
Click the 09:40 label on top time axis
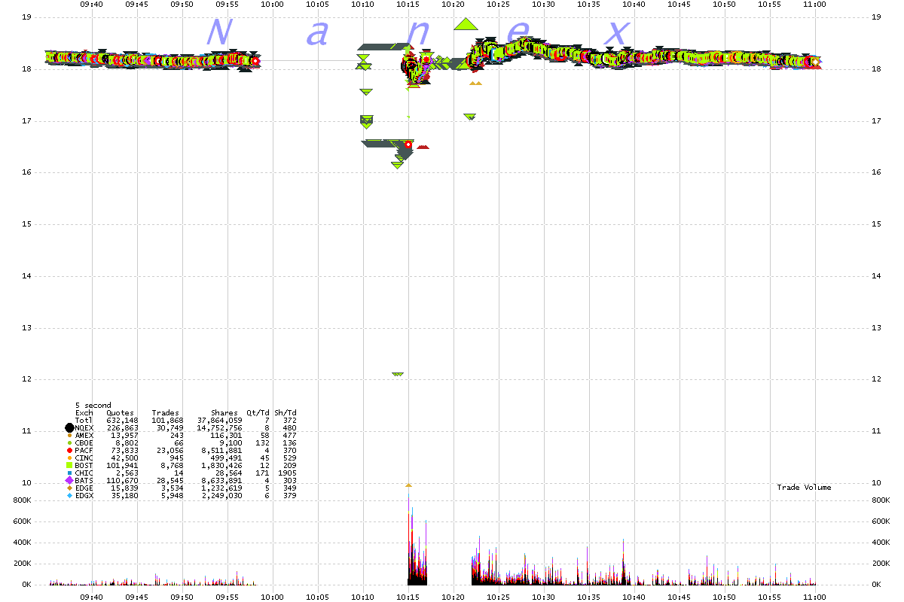click(x=92, y=4)
